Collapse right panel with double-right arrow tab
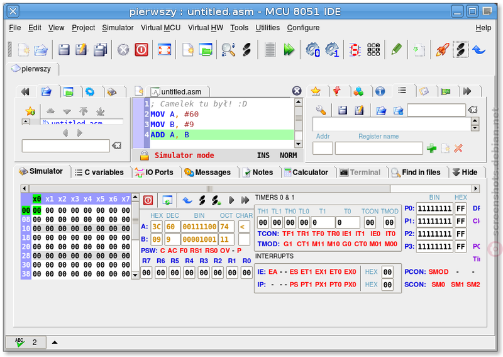 tap(467, 91)
